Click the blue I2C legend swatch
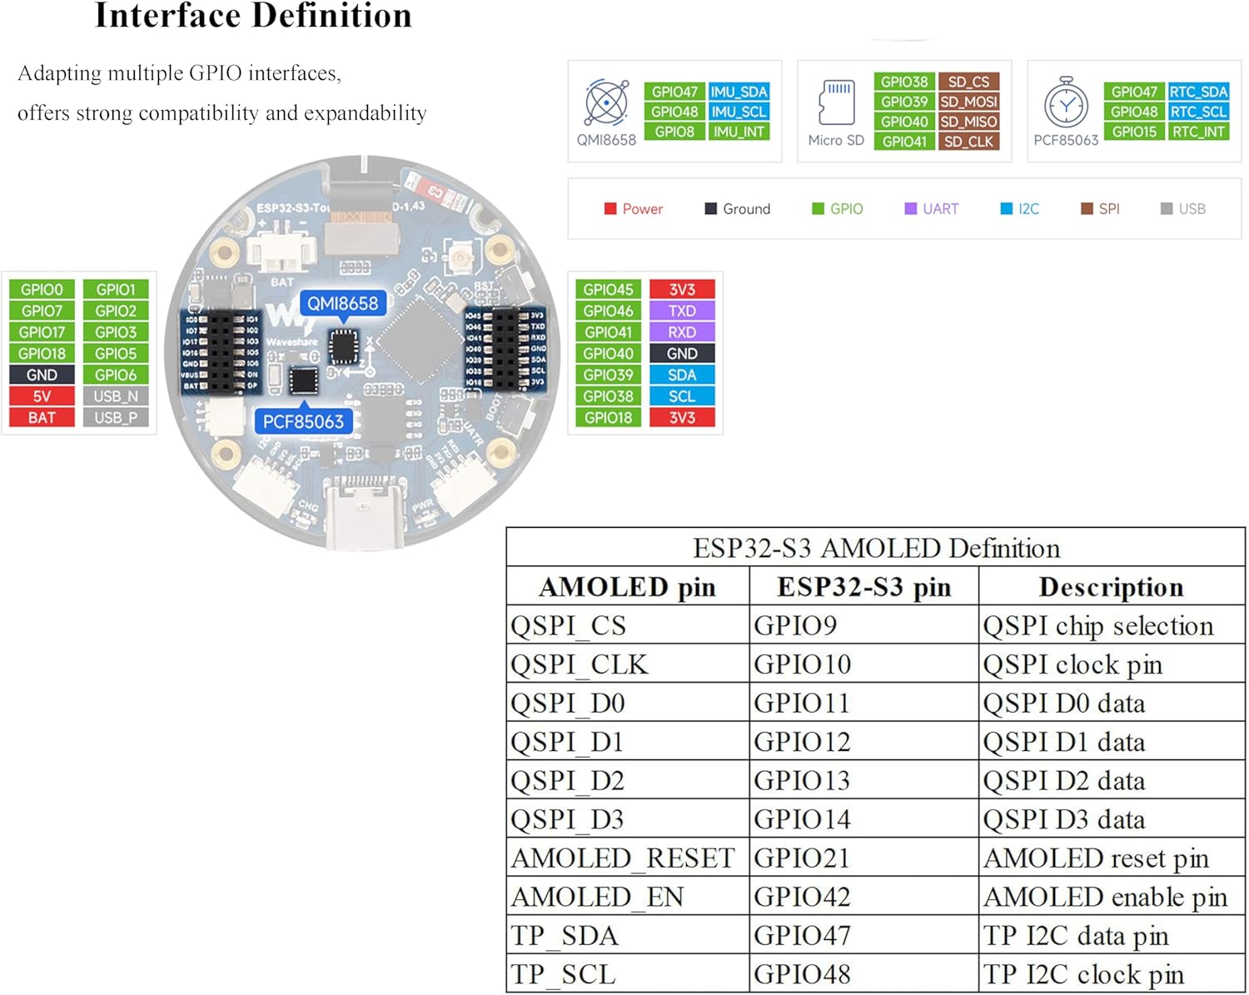 click(x=1006, y=209)
